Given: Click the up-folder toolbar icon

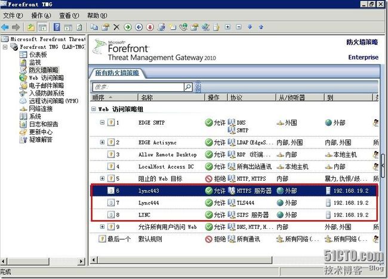Looking at the screenshot, I should pyautogui.click(x=30, y=27).
